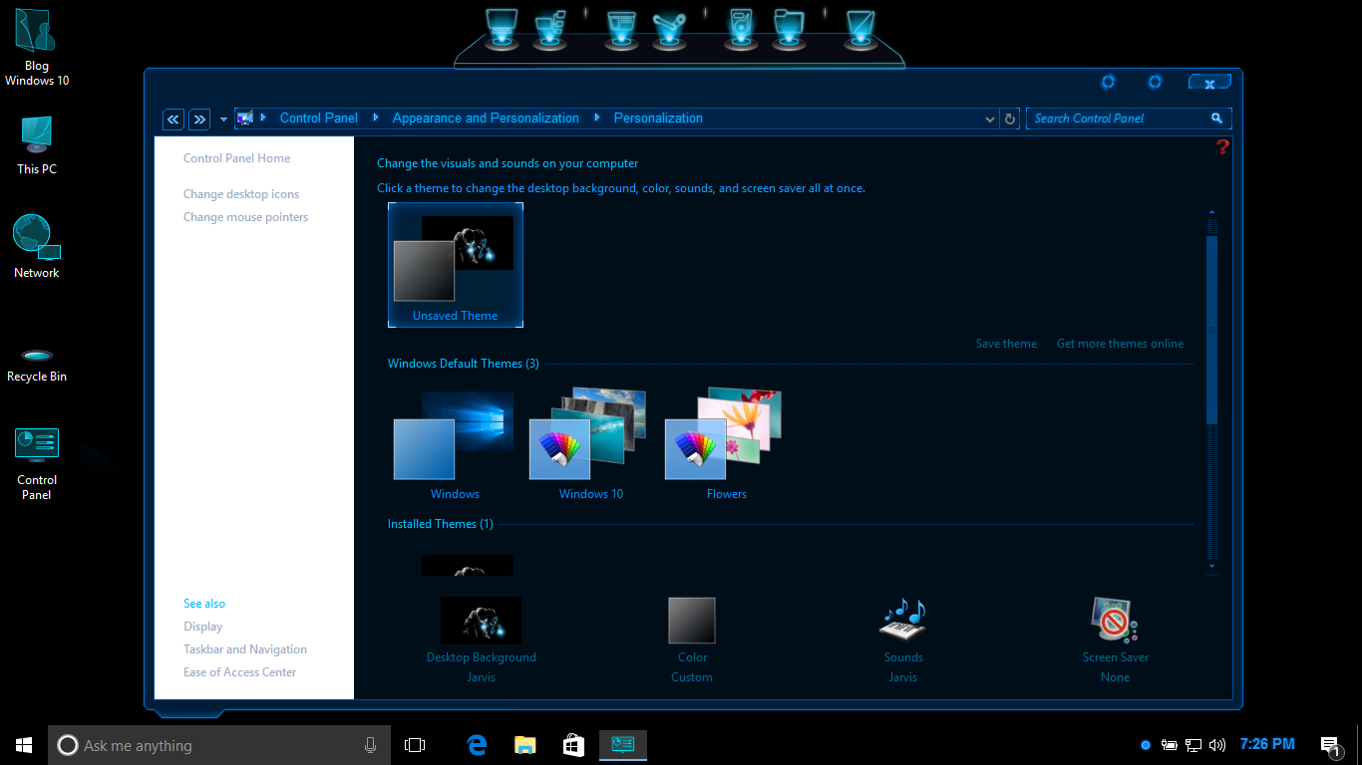Screen dimensions: 1362x765
Task: Click the Control Panel taskbar button
Action: point(623,745)
